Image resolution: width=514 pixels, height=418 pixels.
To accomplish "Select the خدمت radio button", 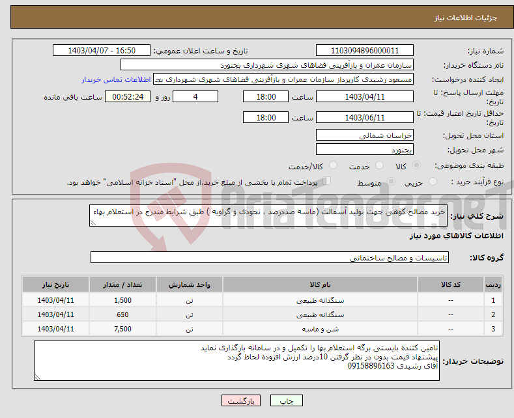I will 379,165.
